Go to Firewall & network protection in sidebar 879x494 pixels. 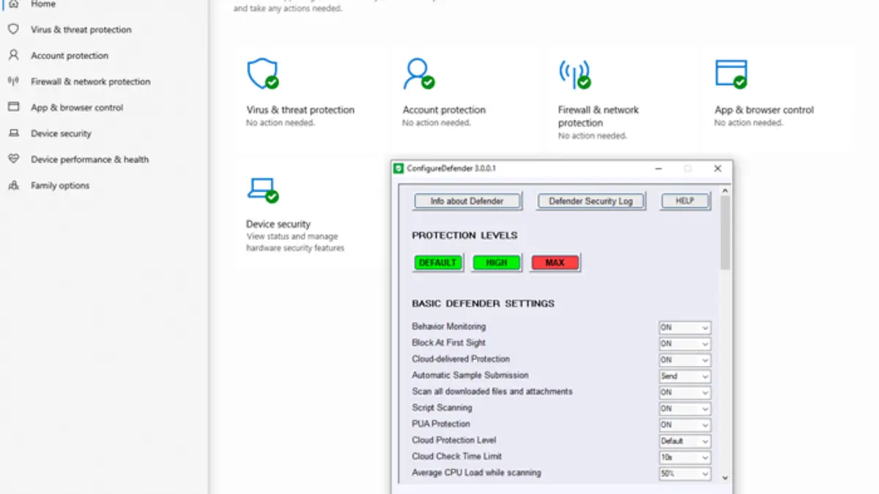pyautogui.click(x=91, y=81)
